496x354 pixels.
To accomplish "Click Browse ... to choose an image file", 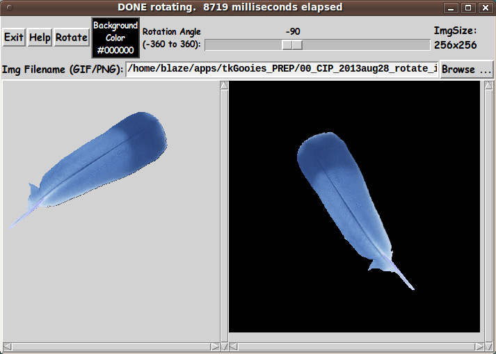I will tap(467, 70).
